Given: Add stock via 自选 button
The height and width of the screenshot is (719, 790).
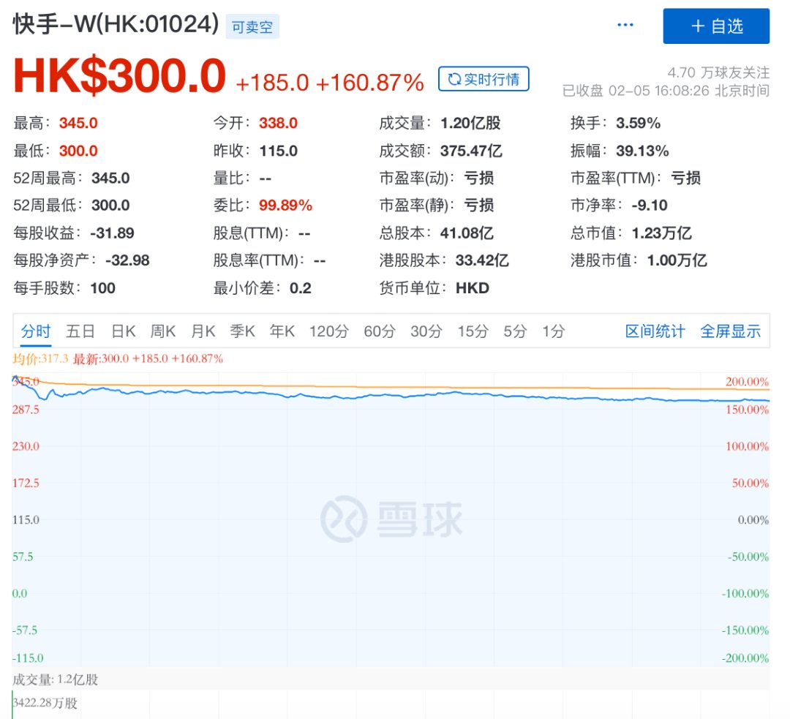Looking at the screenshot, I should tap(716, 26).
